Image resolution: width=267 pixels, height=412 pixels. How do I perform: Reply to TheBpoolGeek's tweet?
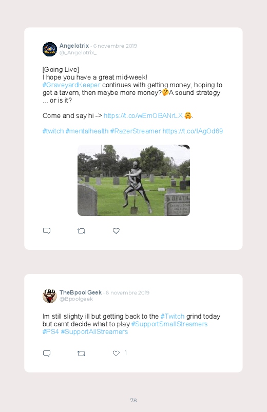(47, 354)
